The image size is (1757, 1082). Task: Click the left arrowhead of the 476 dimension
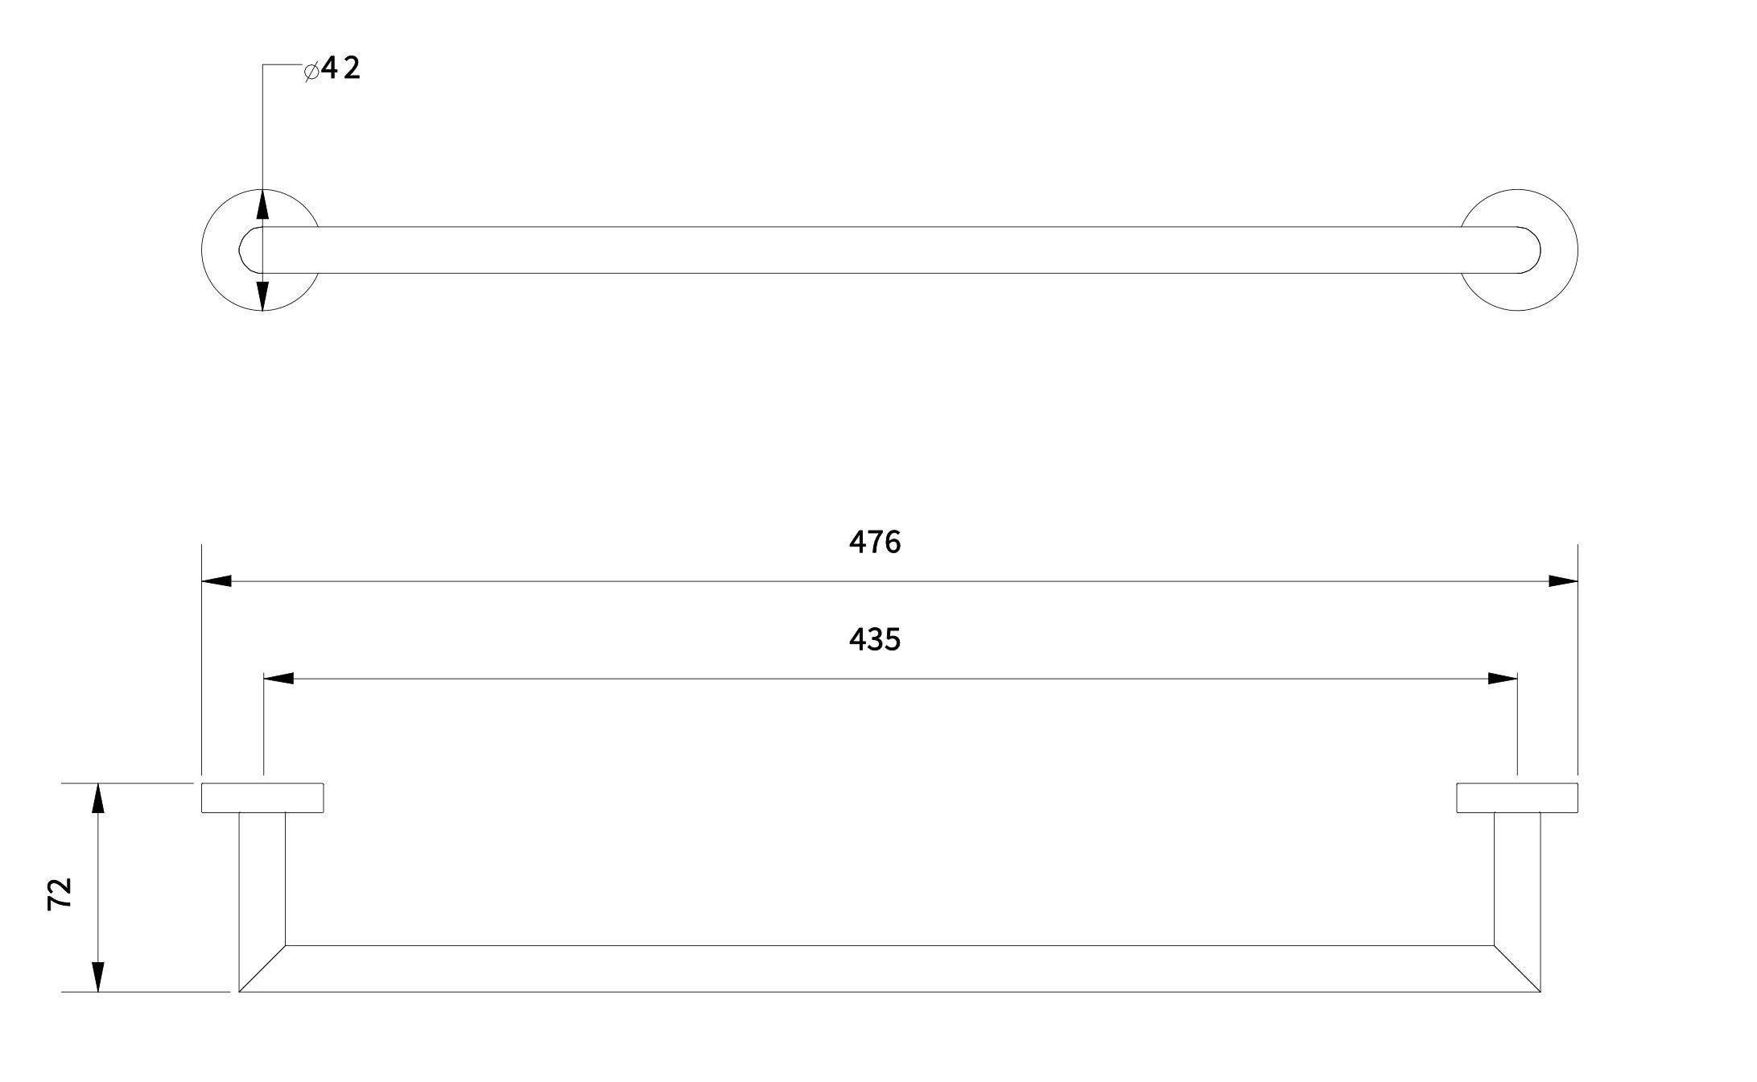(x=216, y=580)
